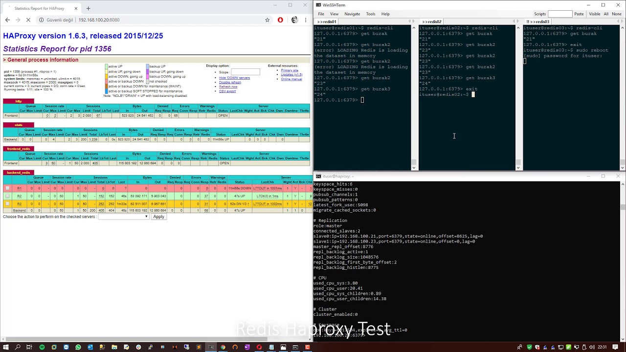Close the Statistics Report for HAProxy tab
Screen dimensions: 626x352
[76, 8]
